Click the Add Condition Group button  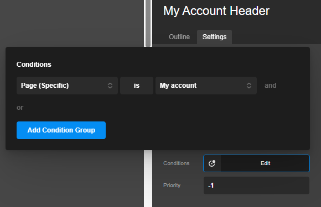tap(61, 130)
